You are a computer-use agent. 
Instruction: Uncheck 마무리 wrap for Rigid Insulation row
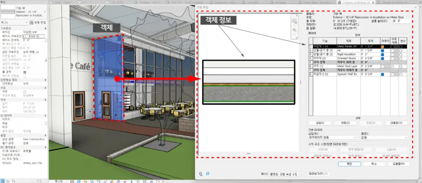point(382,54)
